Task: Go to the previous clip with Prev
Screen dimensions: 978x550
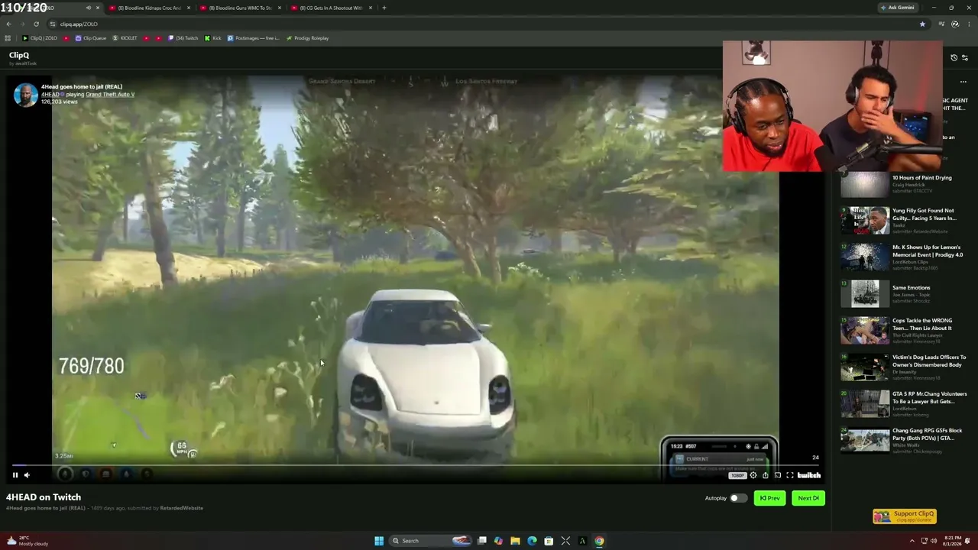Action: point(769,498)
